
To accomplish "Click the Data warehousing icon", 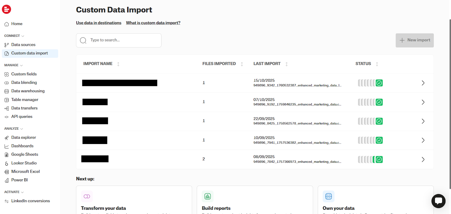I will coord(6,91).
